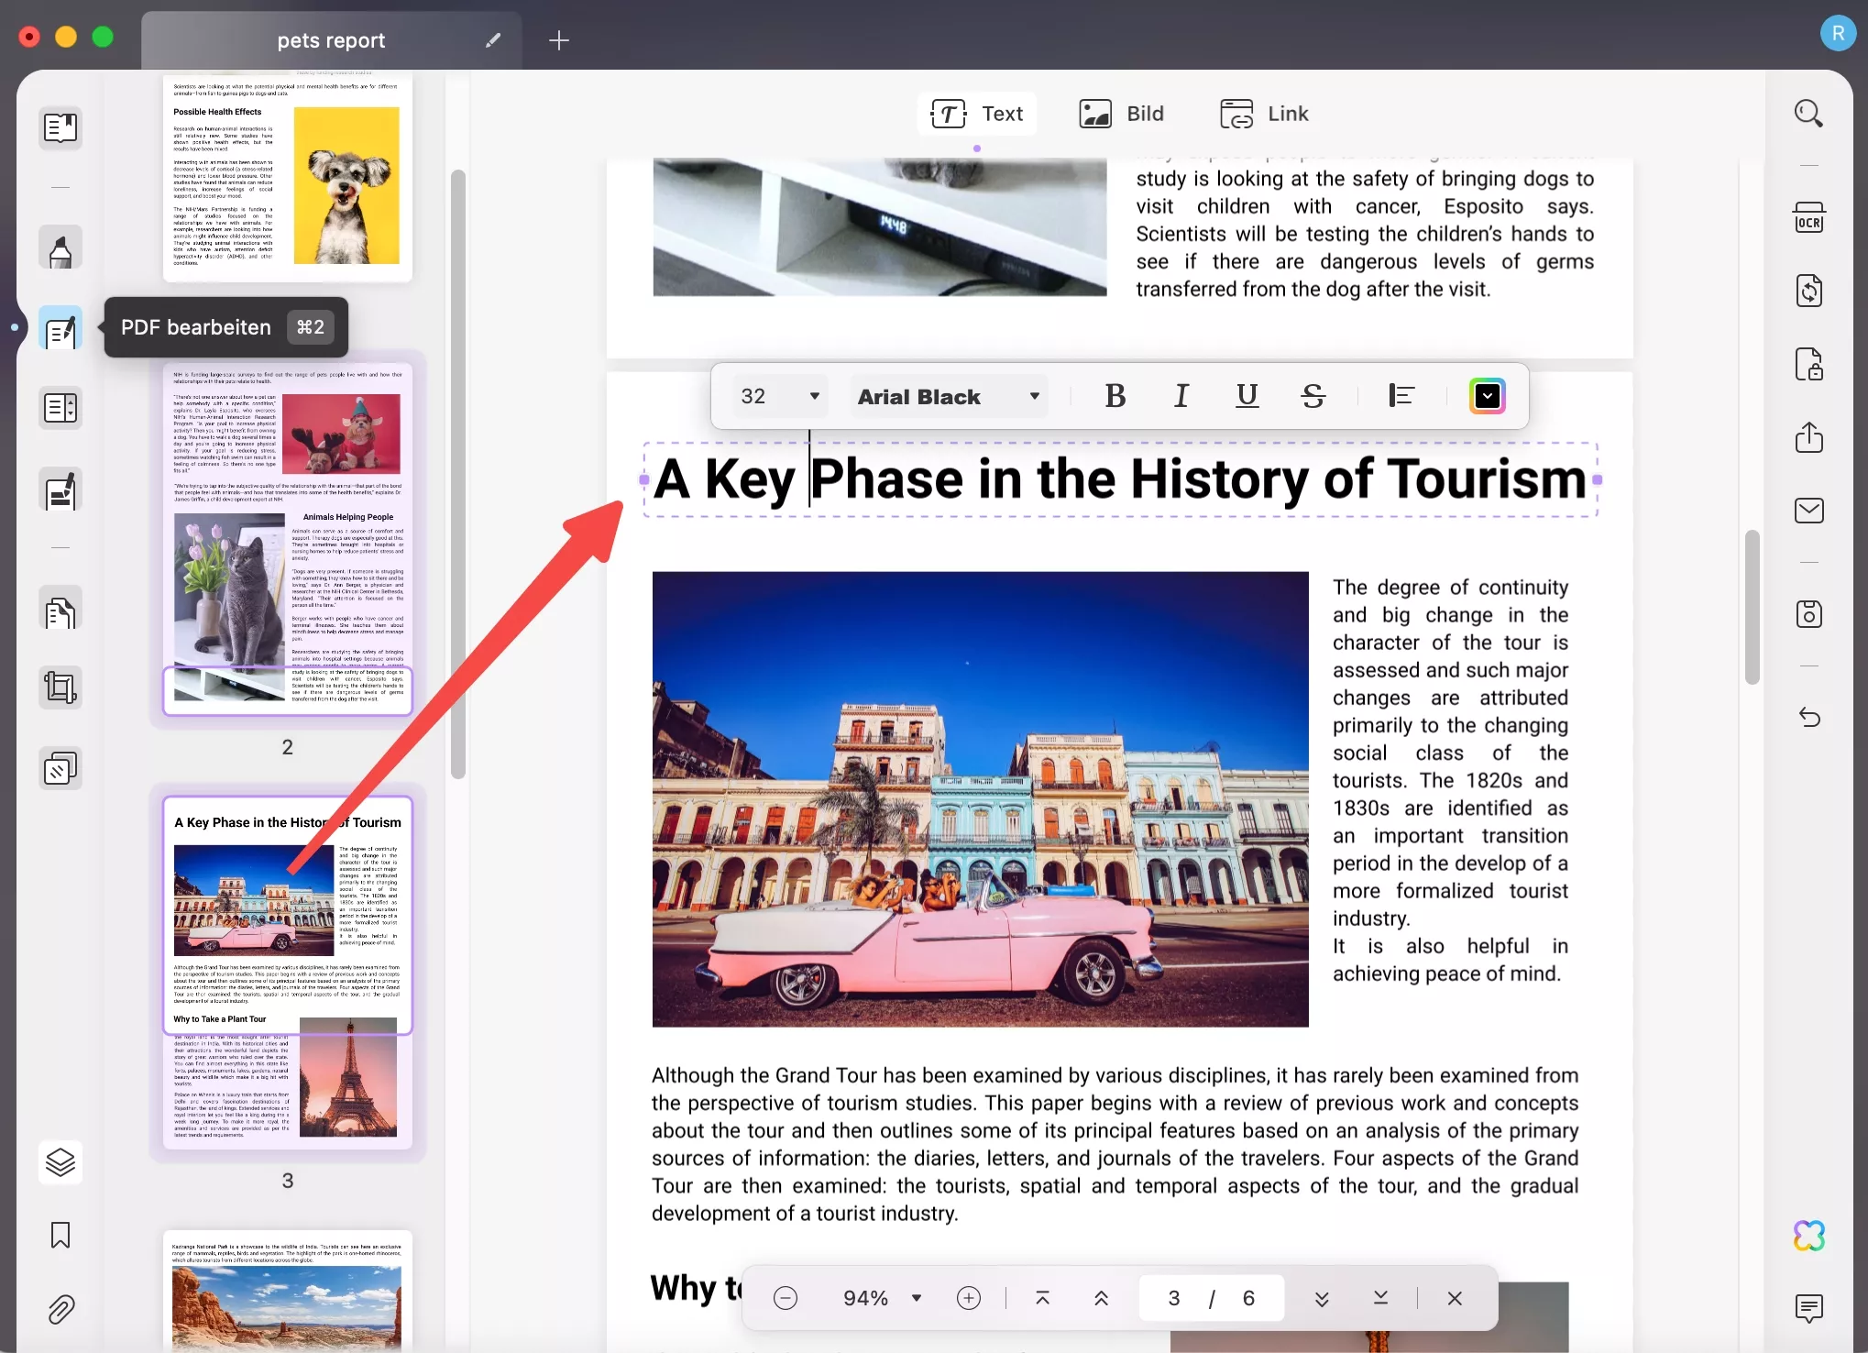Click the page number input field
The height and width of the screenshot is (1353, 1868).
point(1174,1298)
